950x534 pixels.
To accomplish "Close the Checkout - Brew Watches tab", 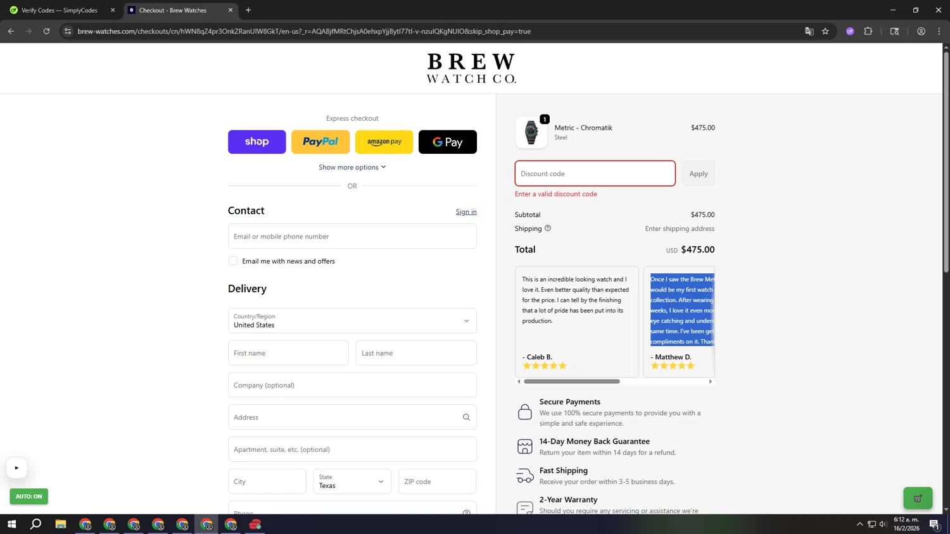I will tap(231, 10).
